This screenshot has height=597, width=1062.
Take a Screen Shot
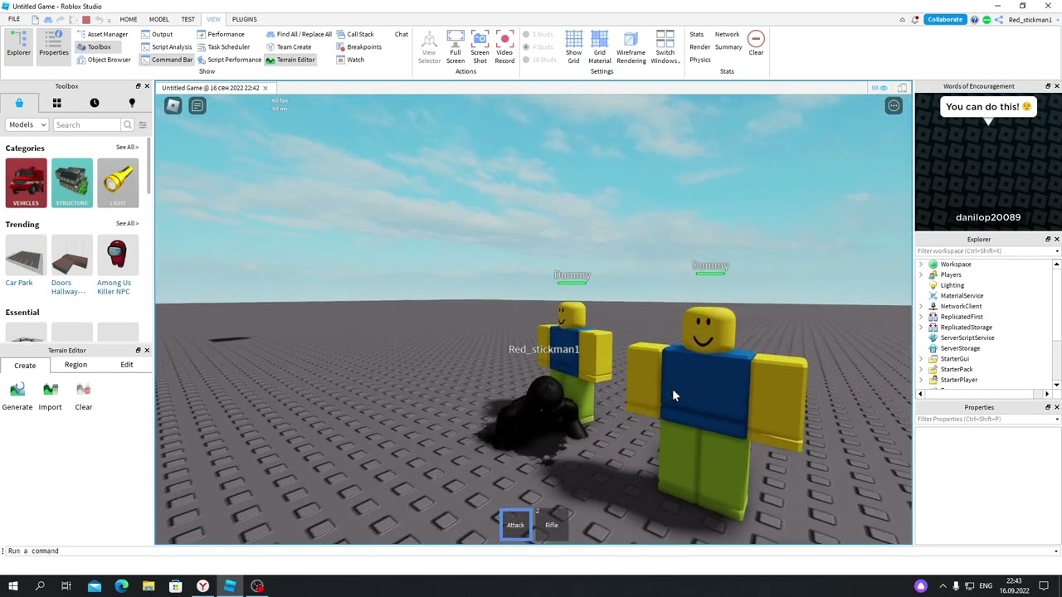[x=480, y=47]
